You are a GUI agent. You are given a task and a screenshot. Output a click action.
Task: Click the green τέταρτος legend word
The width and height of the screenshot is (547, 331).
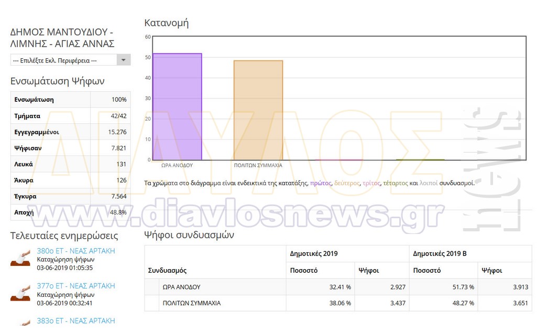pyautogui.click(x=395, y=183)
